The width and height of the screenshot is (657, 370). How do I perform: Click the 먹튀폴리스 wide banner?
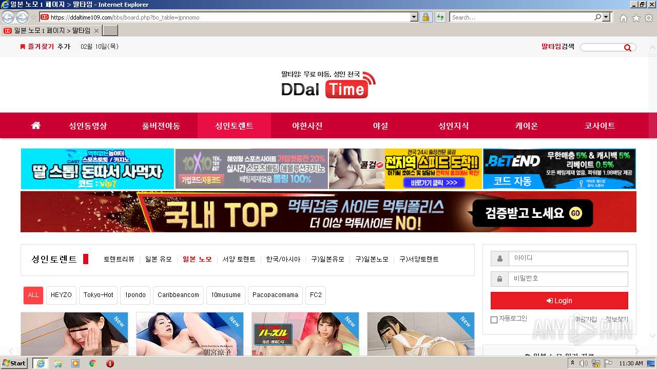tap(328, 212)
